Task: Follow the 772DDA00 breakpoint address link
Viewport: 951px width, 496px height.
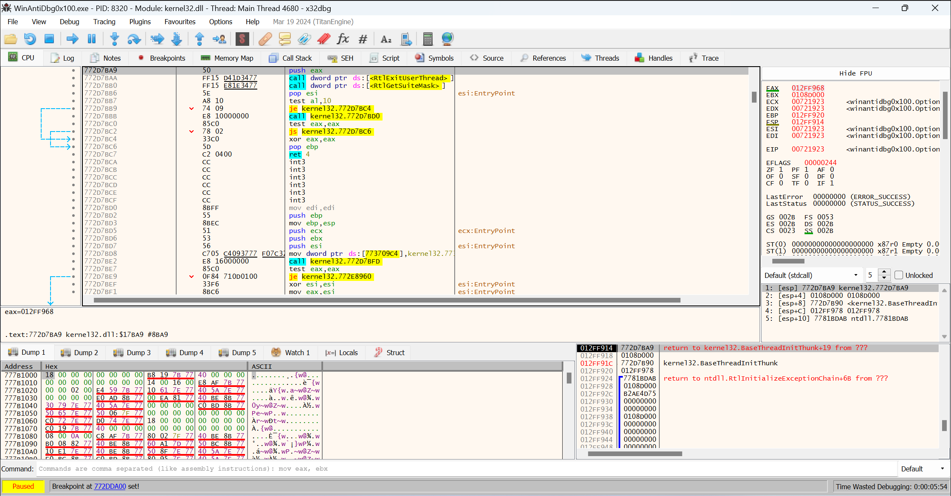Action: tap(110, 486)
